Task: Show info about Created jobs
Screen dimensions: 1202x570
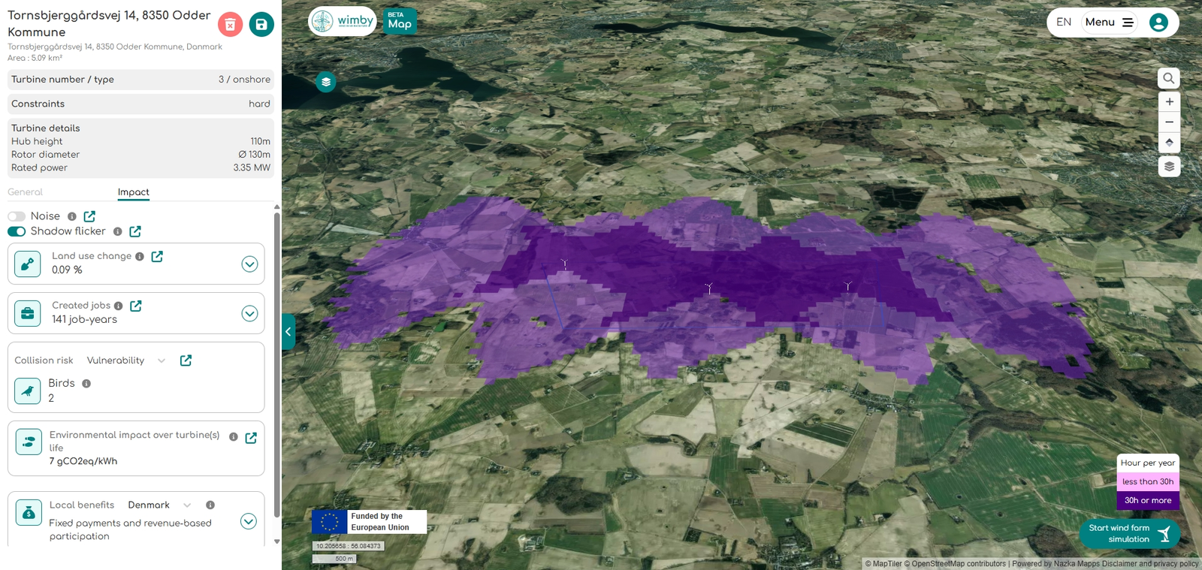Action: [x=118, y=306]
